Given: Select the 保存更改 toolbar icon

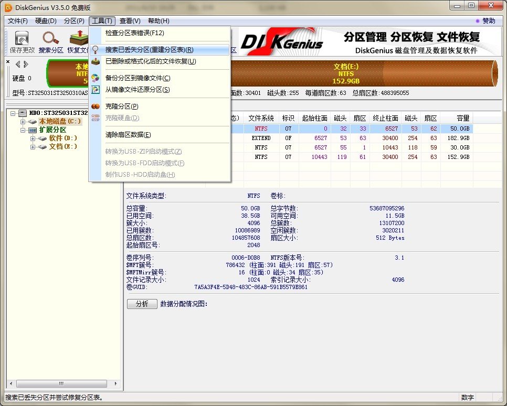Looking at the screenshot, I should click(21, 41).
